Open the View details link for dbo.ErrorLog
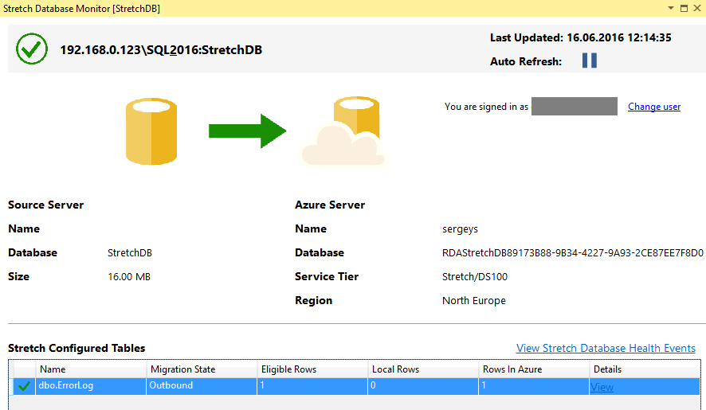 click(x=602, y=387)
